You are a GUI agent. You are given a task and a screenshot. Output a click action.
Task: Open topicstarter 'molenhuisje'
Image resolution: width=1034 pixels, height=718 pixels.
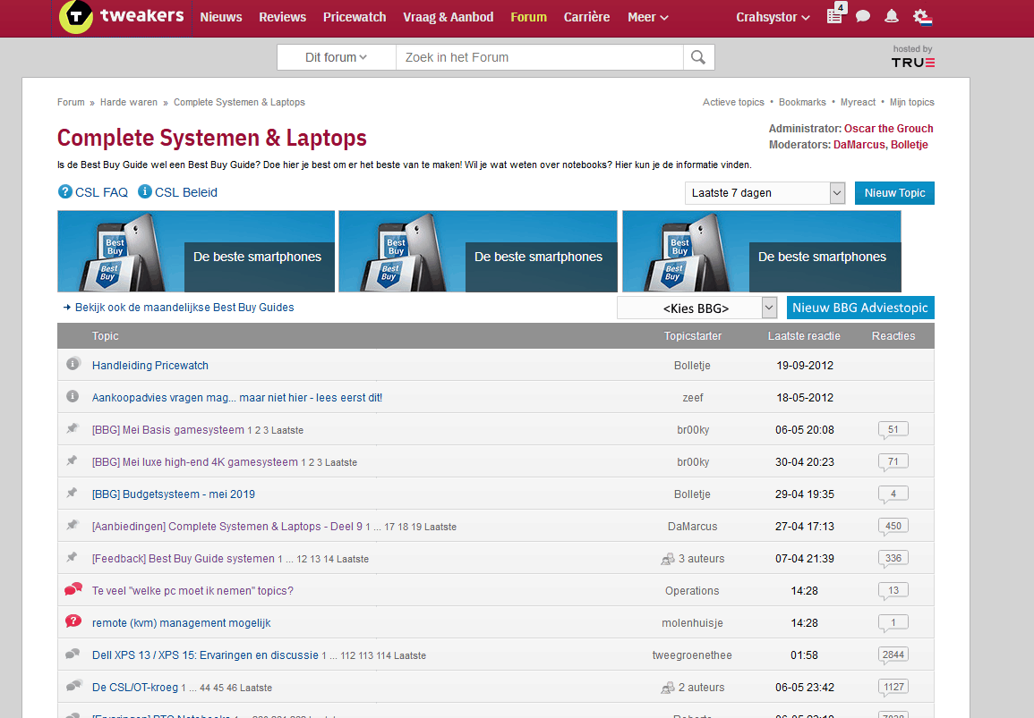pos(692,623)
